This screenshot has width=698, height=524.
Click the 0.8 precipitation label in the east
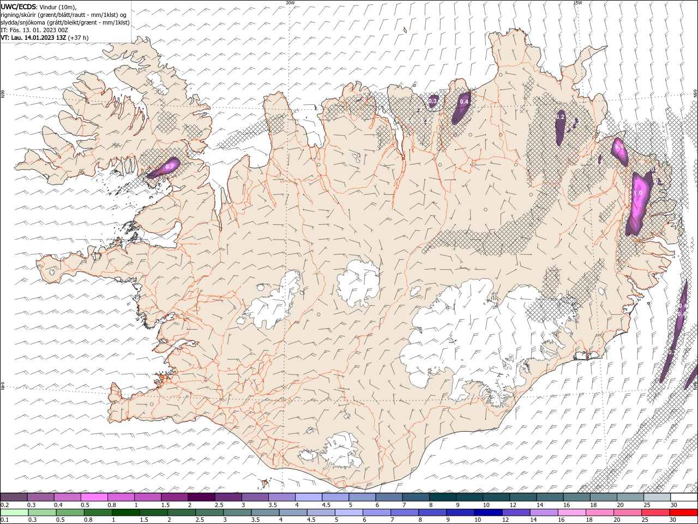pos(619,146)
